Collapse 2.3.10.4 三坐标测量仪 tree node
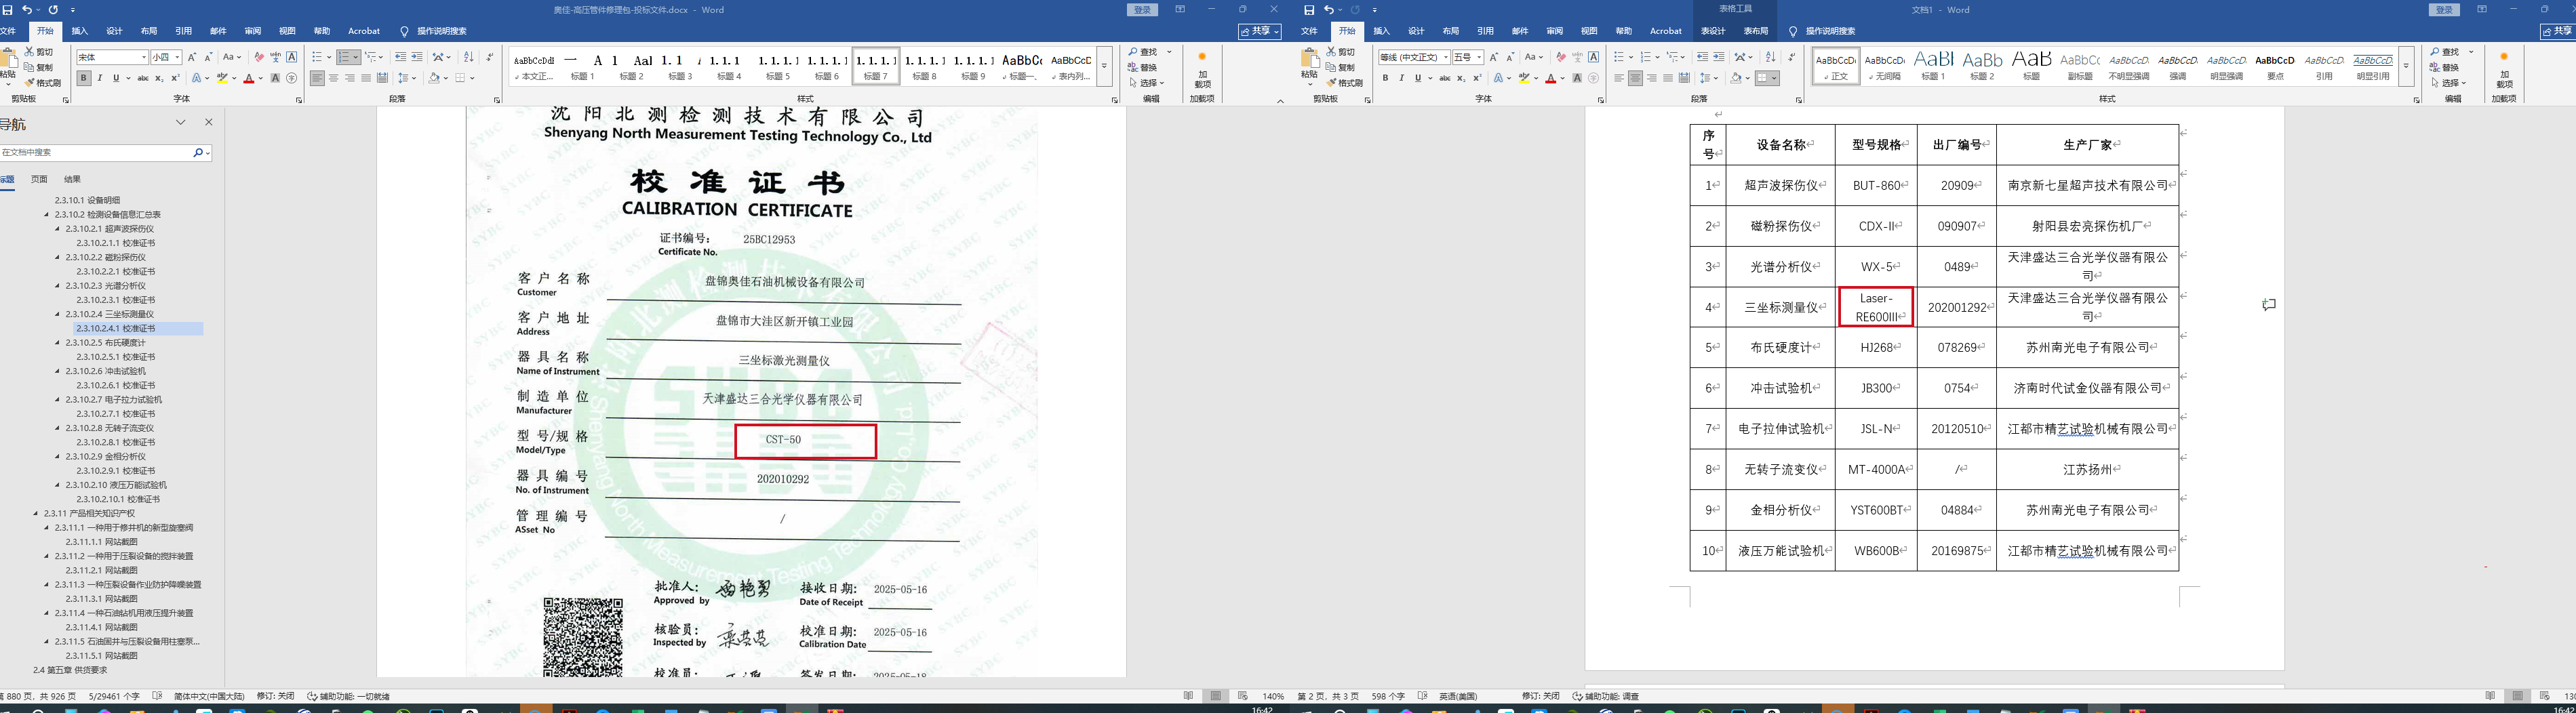2576x713 pixels. coord(57,314)
